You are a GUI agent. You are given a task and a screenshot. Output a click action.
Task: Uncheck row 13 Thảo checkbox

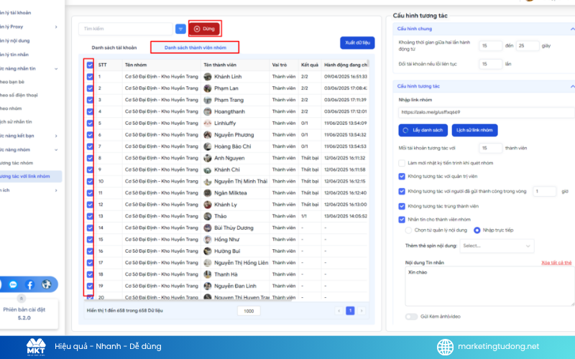pos(90,216)
